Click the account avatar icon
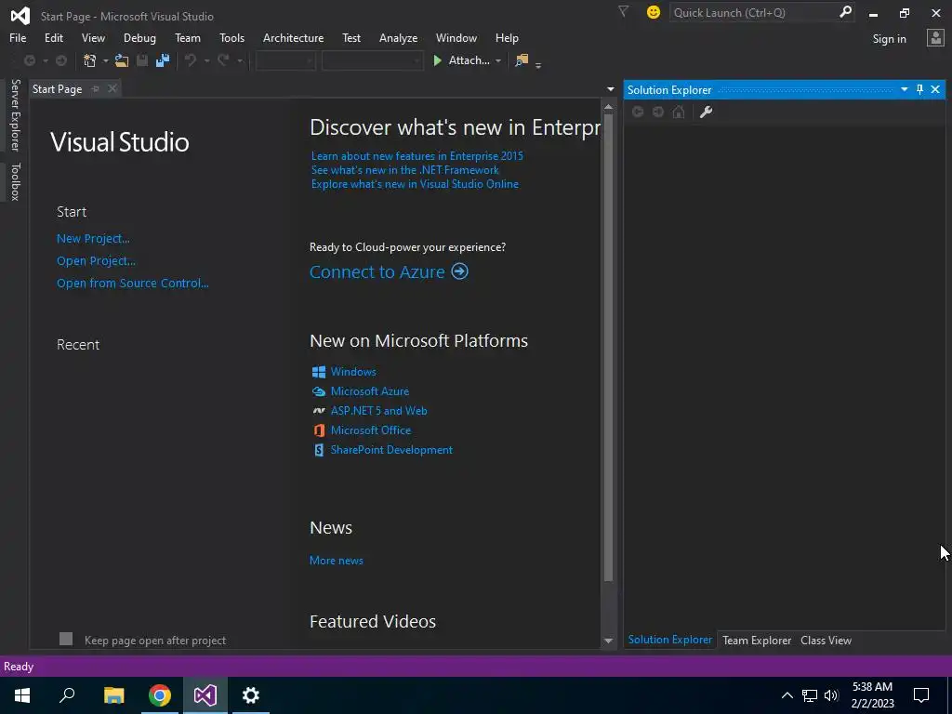 [935, 38]
